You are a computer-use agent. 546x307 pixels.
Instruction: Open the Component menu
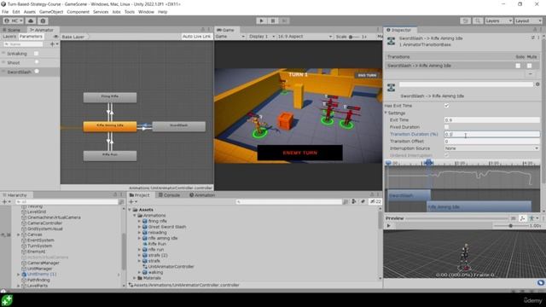[78, 12]
